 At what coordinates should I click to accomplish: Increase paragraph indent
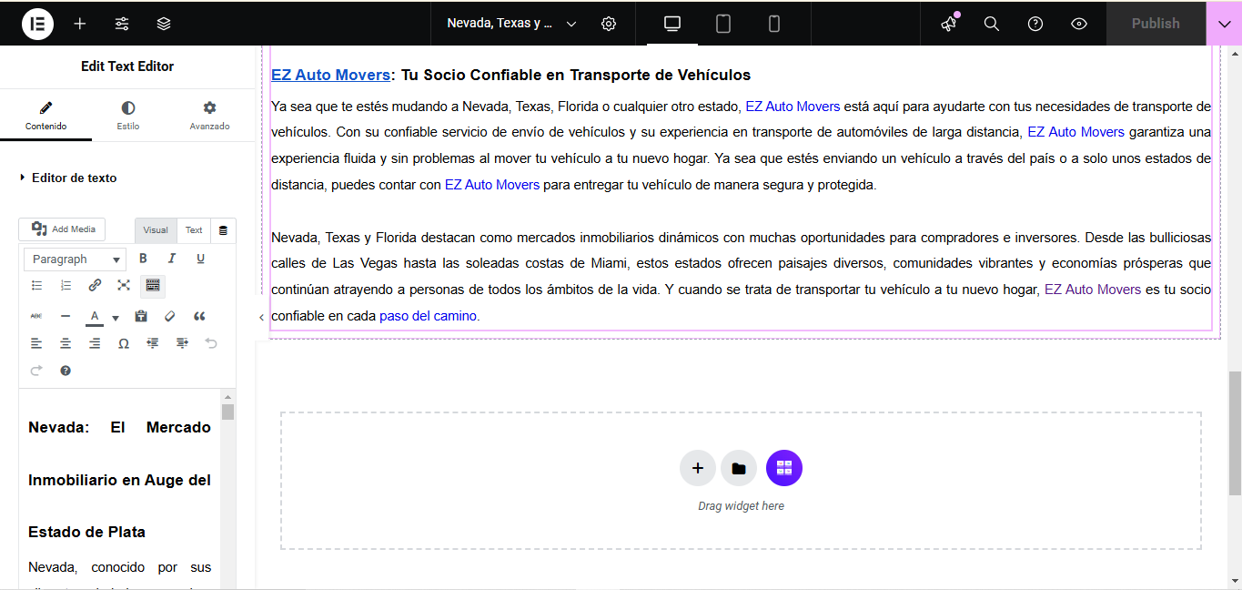182,343
